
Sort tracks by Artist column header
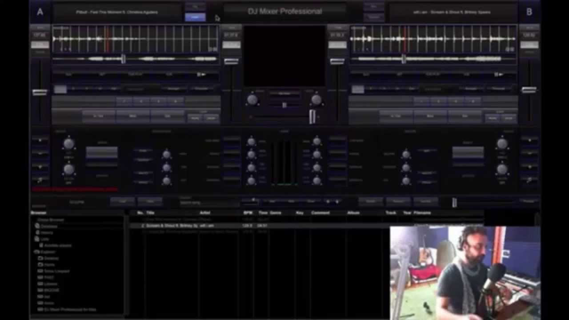204,213
